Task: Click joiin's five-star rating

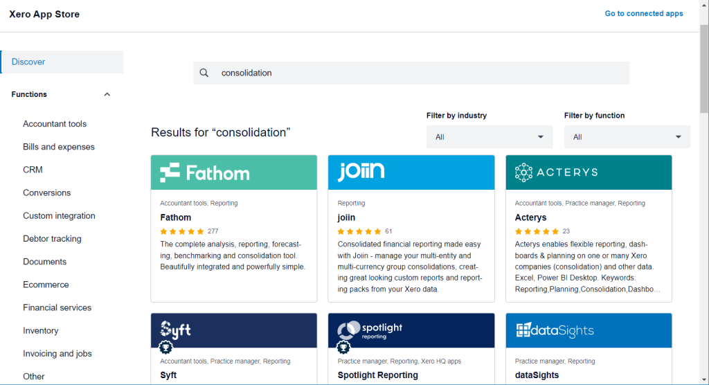Action: coord(359,231)
